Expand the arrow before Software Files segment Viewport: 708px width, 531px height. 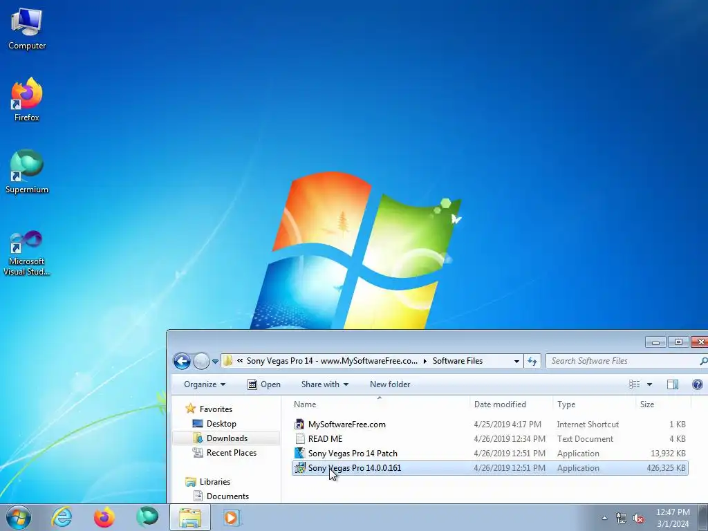(425, 361)
